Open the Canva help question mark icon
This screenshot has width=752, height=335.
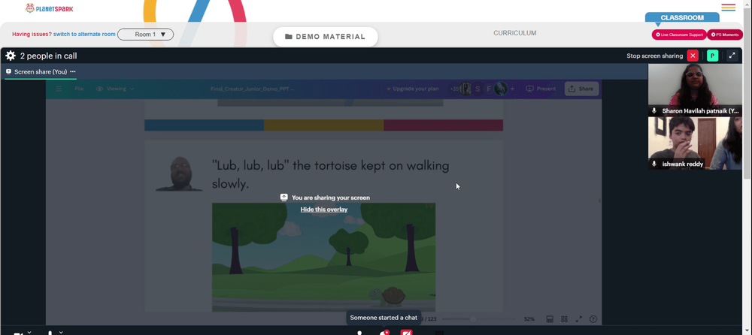tap(593, 318)
